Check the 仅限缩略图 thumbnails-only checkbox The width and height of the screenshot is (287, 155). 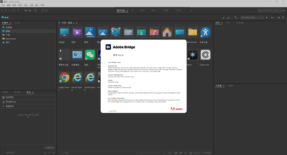(x=199, y=153)
